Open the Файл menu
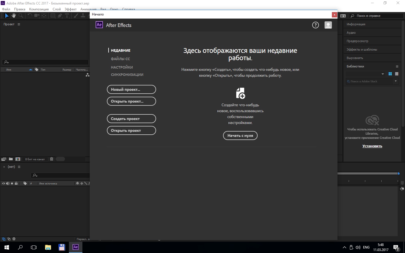The height and width of the screenshot is (253, 405). pos(6,9)
